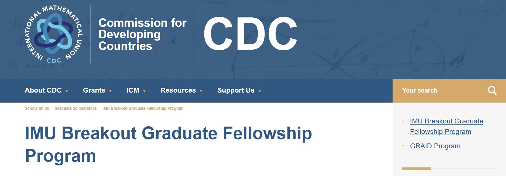Click the IMU Breakout Graduate Fellowship Program breadcrumb
The image size is (506, 176).
(143, 108)
